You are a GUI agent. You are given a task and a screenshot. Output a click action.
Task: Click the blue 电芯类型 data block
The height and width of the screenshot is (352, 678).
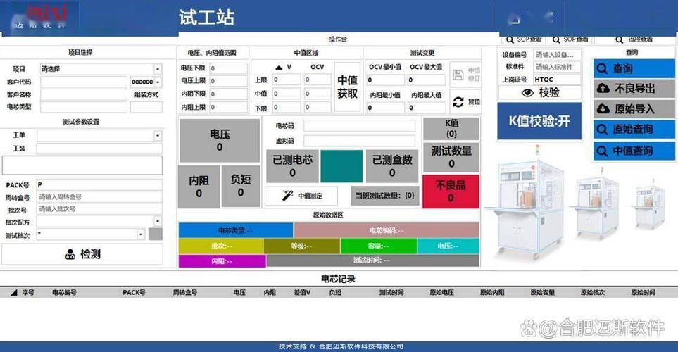coord(236,230)
